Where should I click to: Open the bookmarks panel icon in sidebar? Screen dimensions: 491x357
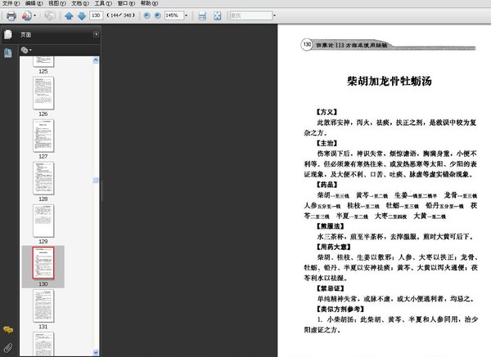click(8, 52)
